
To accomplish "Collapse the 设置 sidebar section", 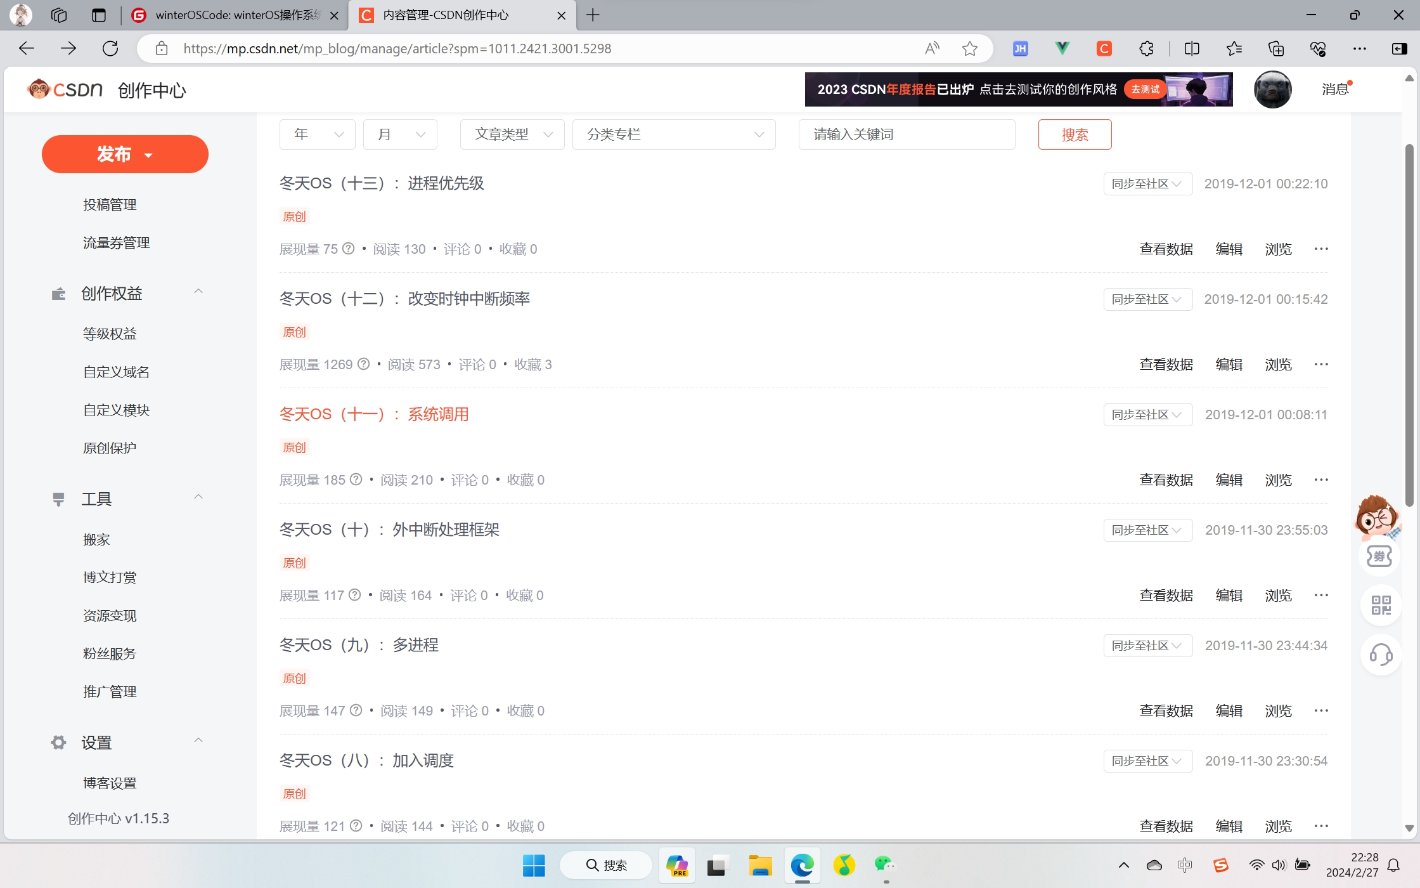I will click(x=198, y=741).
